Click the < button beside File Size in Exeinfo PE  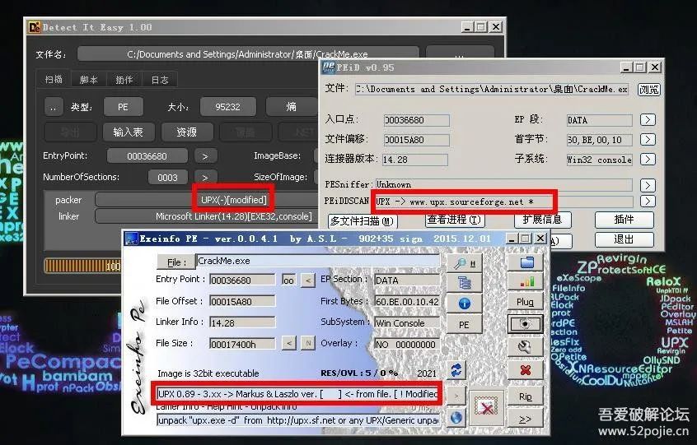pyautogui.click(x=289, y=343)
